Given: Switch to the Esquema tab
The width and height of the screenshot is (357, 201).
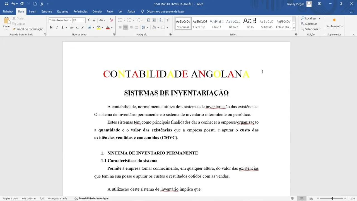Looking at the screenshot, I should tap(63, 11).
